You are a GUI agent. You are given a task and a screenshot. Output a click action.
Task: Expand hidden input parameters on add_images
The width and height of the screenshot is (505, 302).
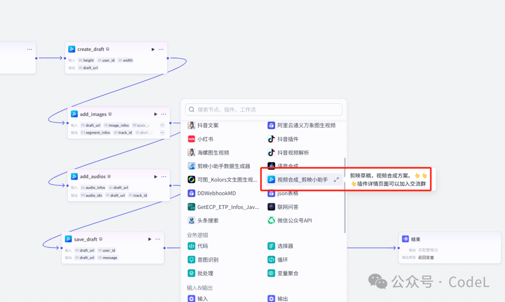coord(162,125)
